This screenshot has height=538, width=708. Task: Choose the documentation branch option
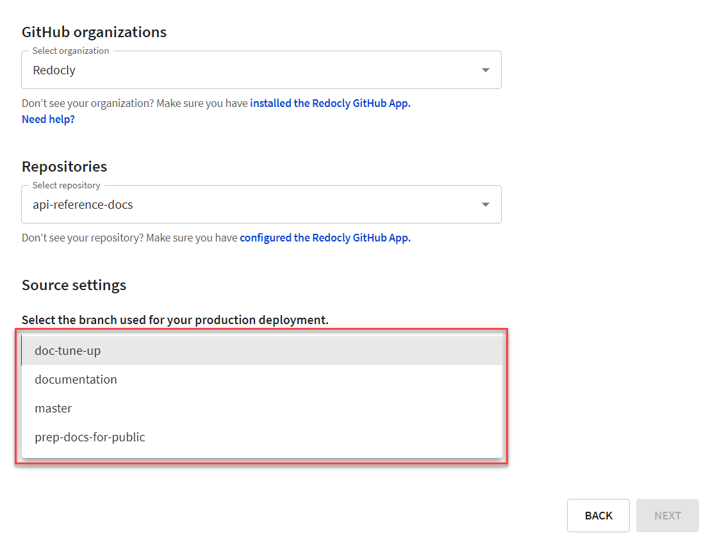tap(262, 380)
